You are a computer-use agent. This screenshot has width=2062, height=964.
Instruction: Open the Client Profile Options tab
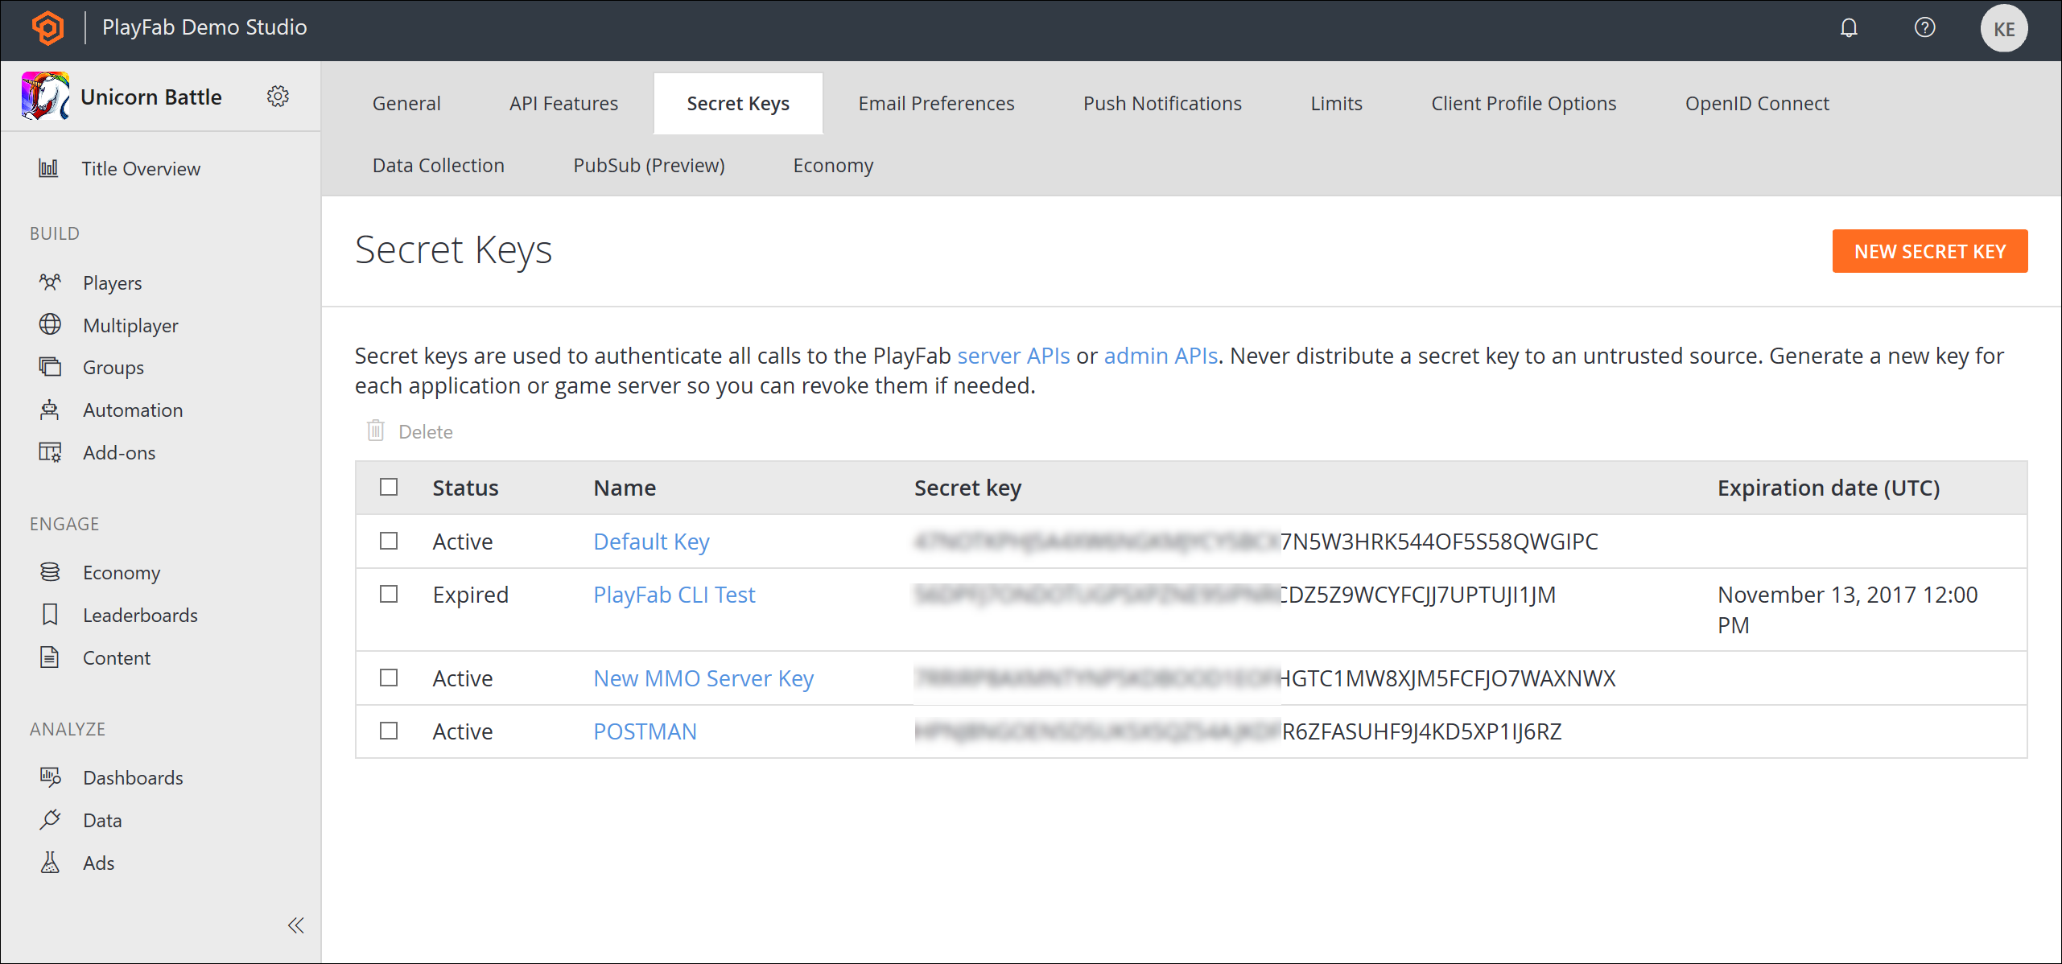(x=1524, y=104)
